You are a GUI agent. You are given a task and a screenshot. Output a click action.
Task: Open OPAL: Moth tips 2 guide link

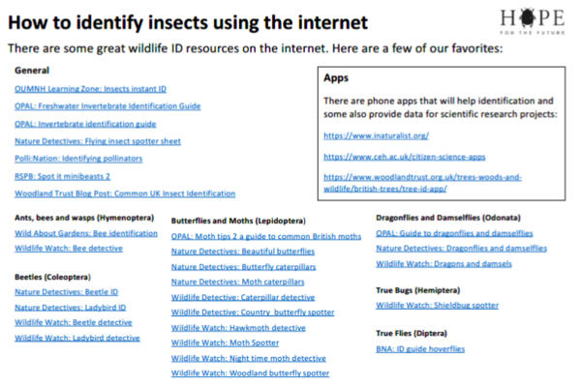pyautogui.click(x=266, y=236)
